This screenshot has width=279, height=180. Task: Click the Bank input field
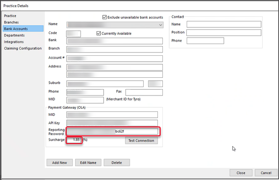pyautogui.click(x=115, y=41)
